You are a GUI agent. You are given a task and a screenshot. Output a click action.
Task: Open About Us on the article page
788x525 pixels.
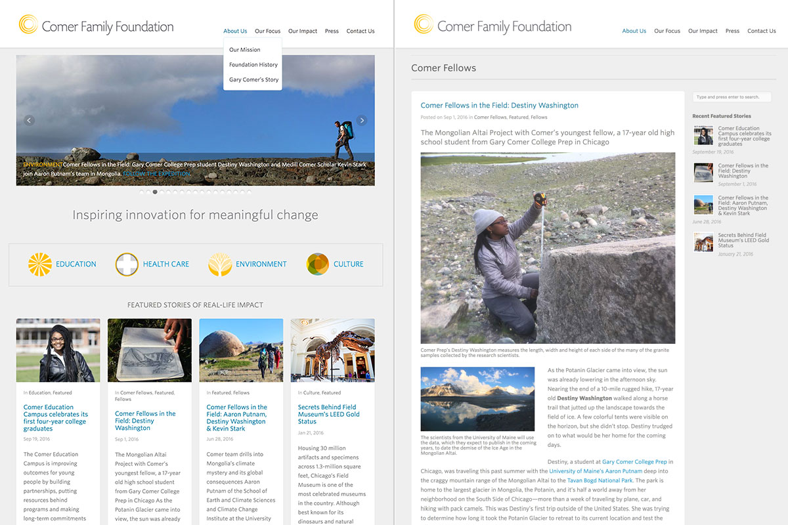pyautogui.click(x=634, y=31)
